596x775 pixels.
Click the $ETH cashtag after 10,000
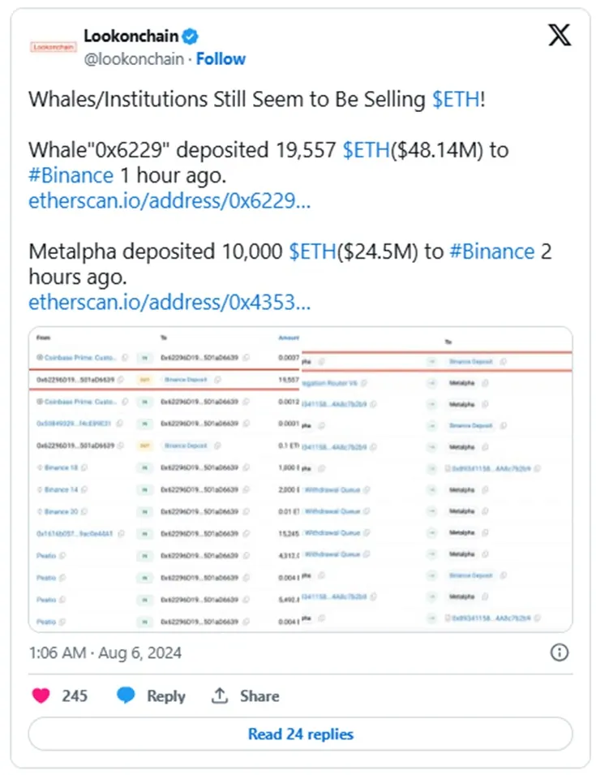[x=312, y=252]
